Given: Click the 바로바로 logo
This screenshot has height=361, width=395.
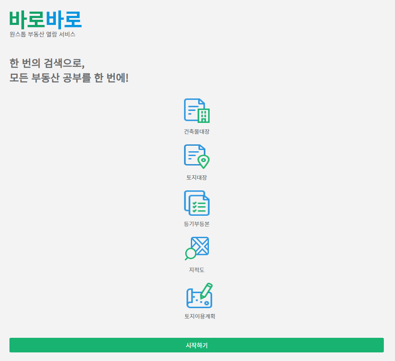Looking at the screenshot, I should [x=46, y=20].
